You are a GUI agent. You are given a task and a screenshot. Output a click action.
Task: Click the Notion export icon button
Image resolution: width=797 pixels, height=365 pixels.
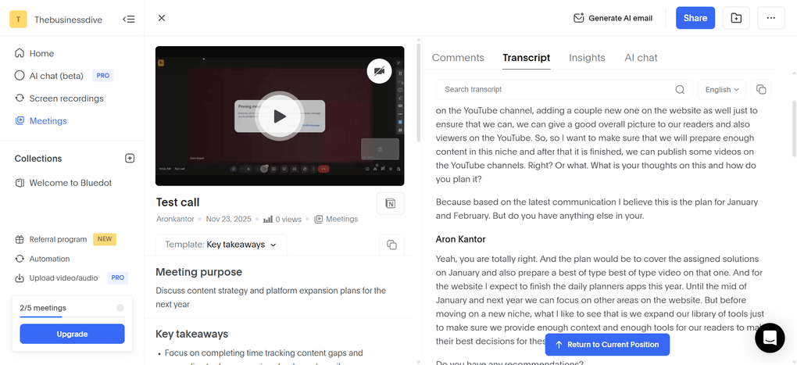[x=391, y=203]
